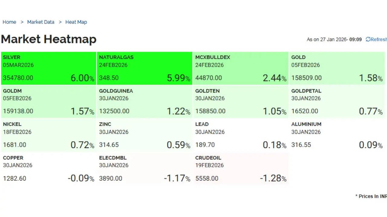Select the GOLDTEN tile
This screenshot has height=217, width=387.
(x=240, y=102)
